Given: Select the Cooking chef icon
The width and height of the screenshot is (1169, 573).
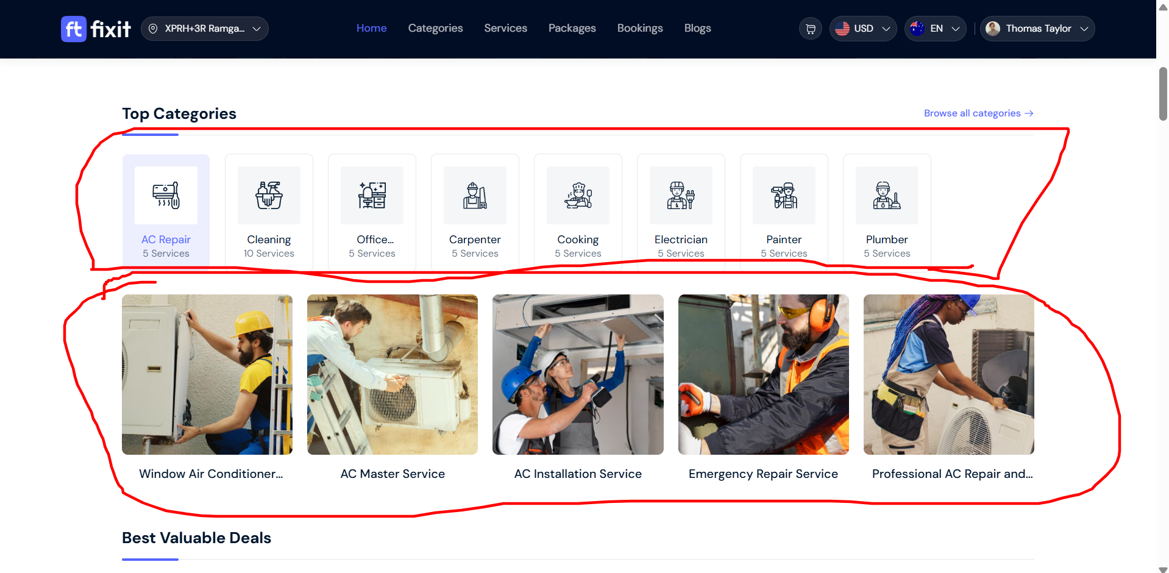Looking at the screenshot, I should click(578, 196).
